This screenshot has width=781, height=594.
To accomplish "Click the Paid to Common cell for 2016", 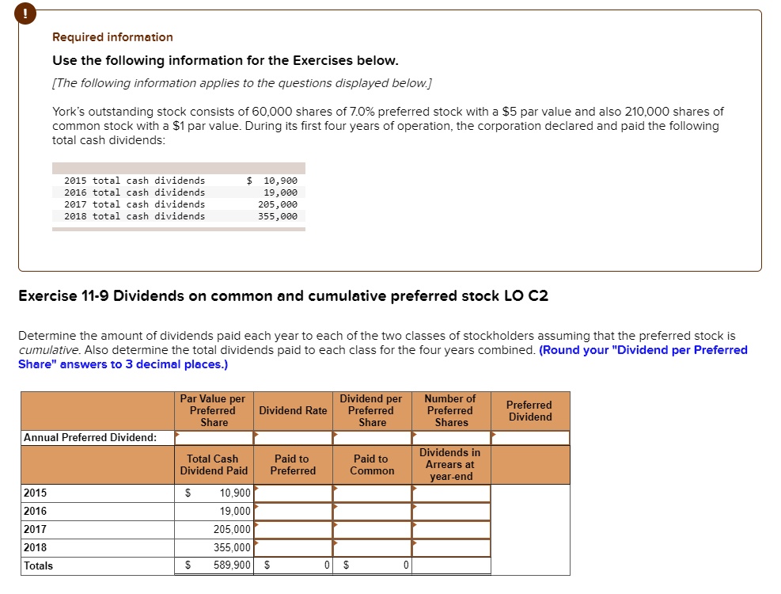I will [373, 511].
